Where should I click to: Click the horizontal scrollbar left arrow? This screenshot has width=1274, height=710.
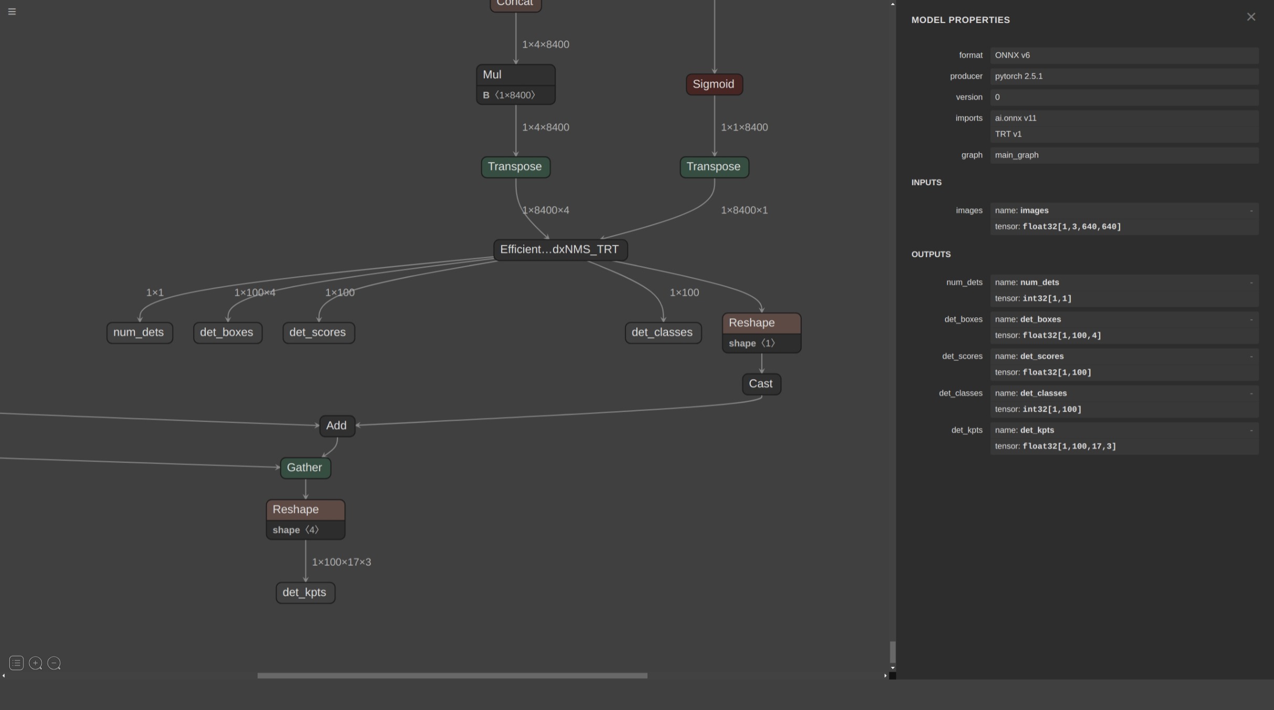[x=4, y=676]
